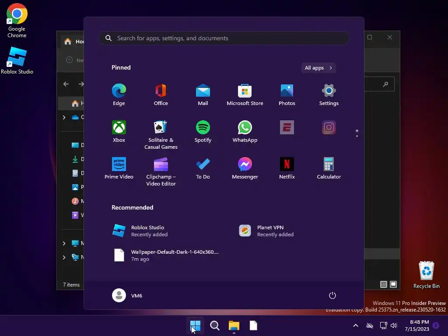448x336 pixels.
Task: Open taskbar Search
Action: point(214,325)
